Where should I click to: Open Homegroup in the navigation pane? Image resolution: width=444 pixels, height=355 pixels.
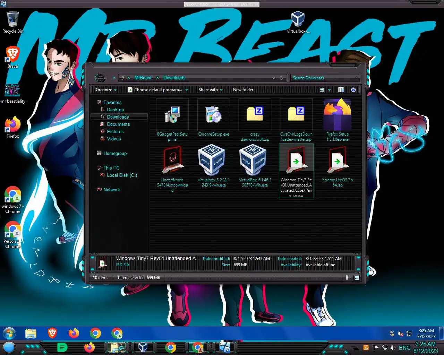(x=115, y=153)
